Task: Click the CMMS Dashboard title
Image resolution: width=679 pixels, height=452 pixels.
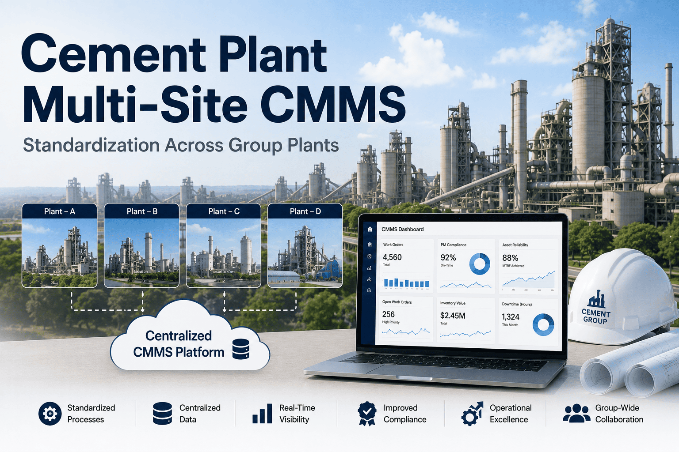Action: (403, 229)
